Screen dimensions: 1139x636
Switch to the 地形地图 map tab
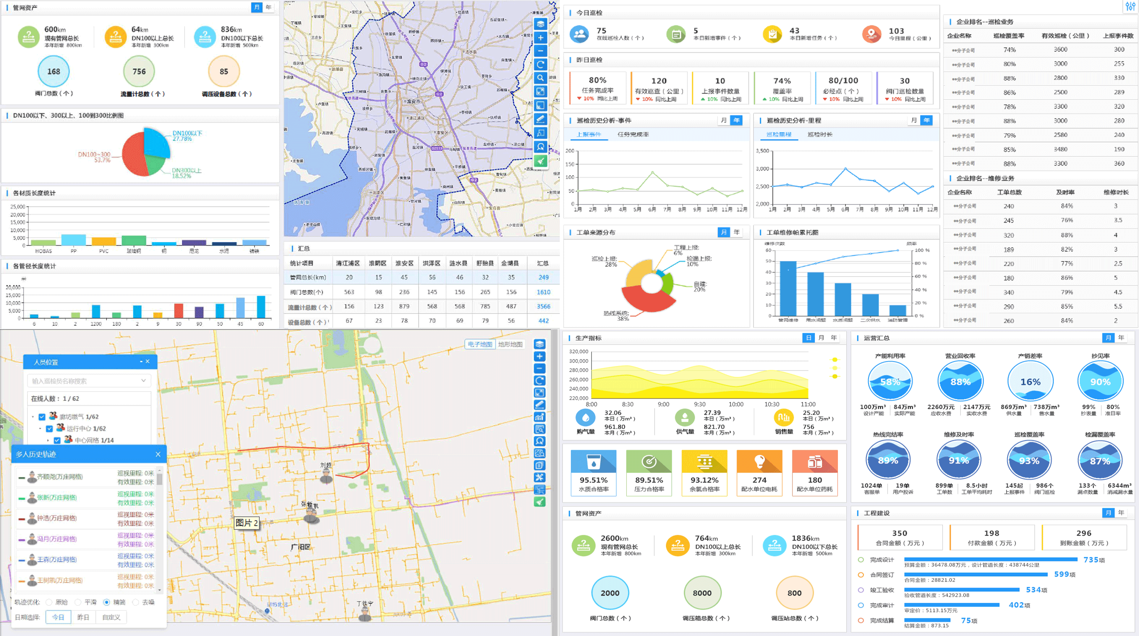point(510,344)
